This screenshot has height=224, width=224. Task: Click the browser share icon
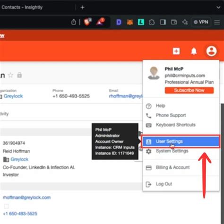tap(74, 22)
